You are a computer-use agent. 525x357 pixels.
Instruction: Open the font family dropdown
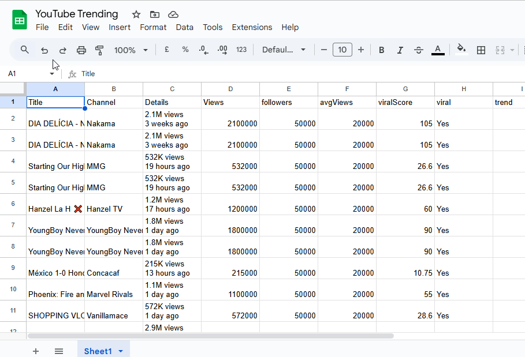point(284,50)
